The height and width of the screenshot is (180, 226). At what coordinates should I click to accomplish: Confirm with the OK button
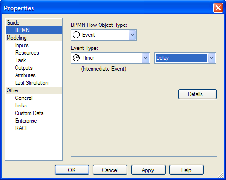coord(72,170)
